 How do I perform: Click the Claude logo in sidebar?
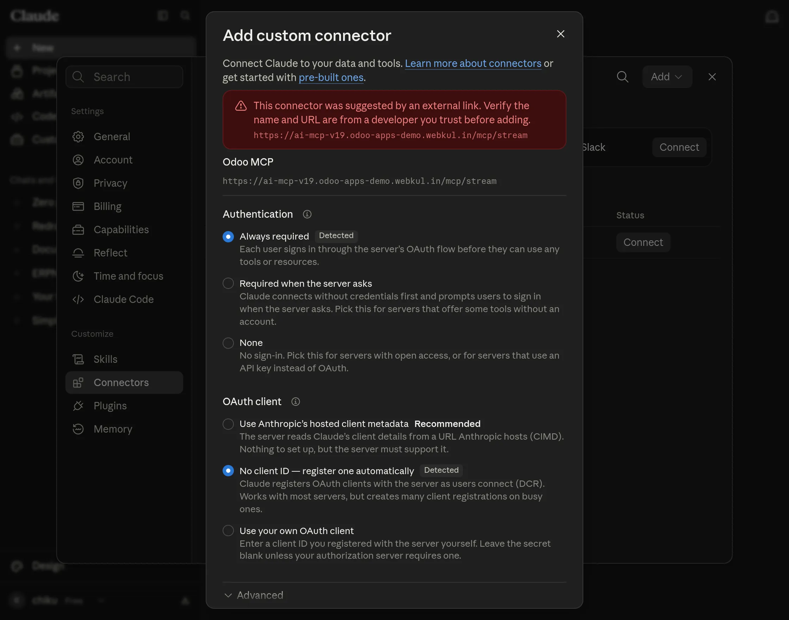tap(35, 15)
